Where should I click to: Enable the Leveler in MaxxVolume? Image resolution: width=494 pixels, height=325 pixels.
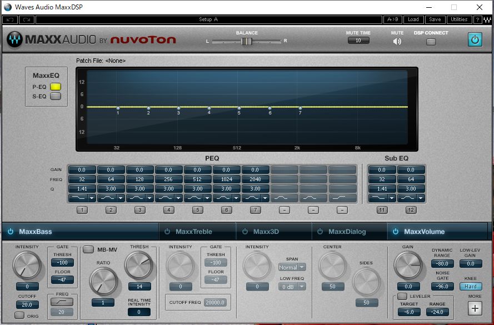[x=404, y=296]
